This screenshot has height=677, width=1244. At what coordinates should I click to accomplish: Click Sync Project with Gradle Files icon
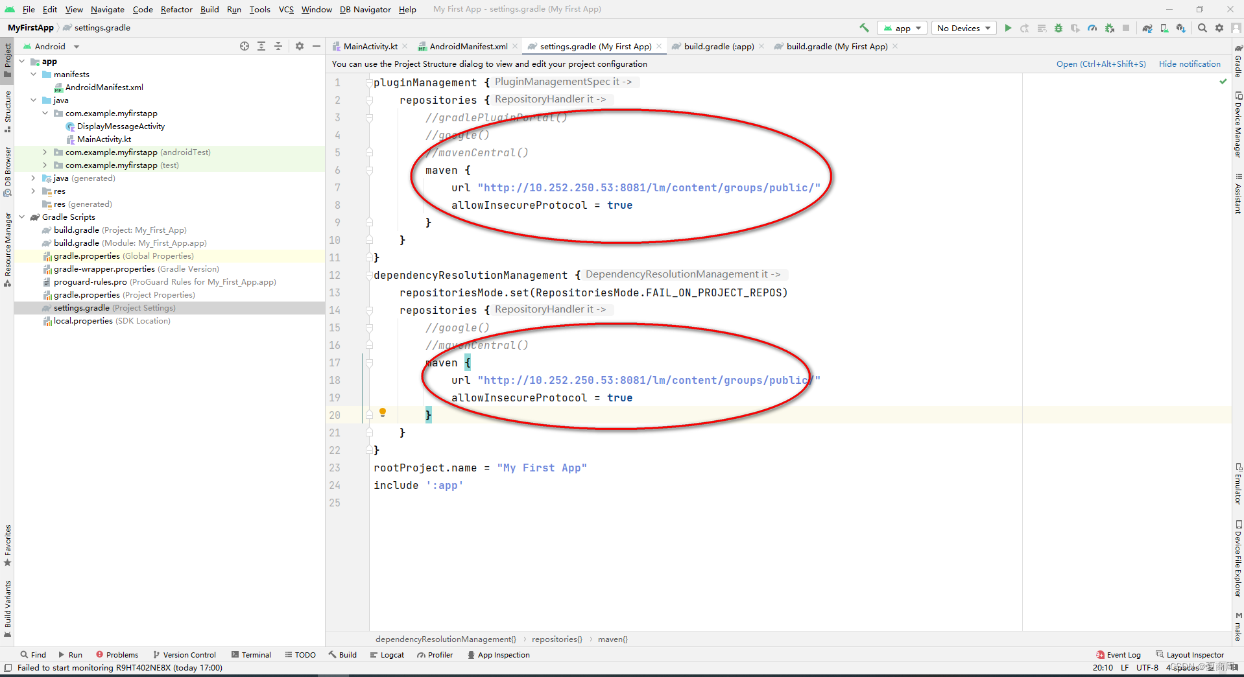[x=1147, y=28]
